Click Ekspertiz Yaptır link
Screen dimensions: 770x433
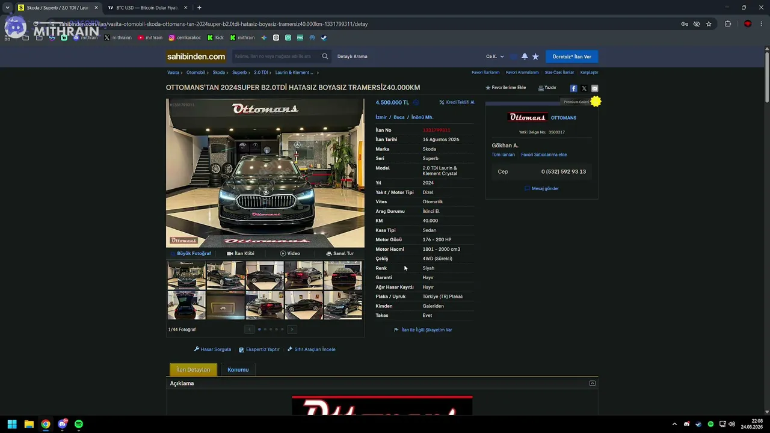tap(259, 349)
